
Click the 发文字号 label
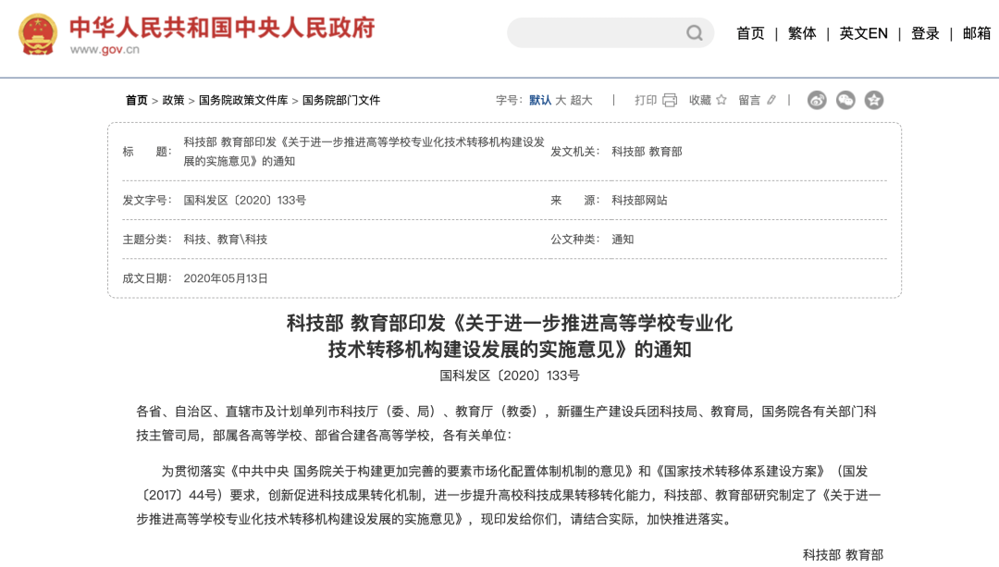pos(147,200)
